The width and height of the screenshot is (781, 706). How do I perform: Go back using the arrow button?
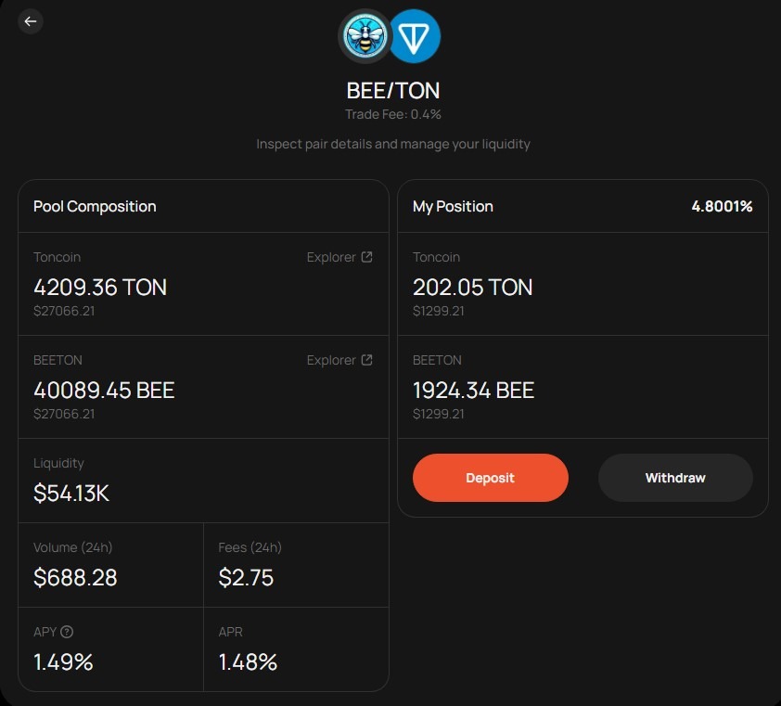pos(31,21)
